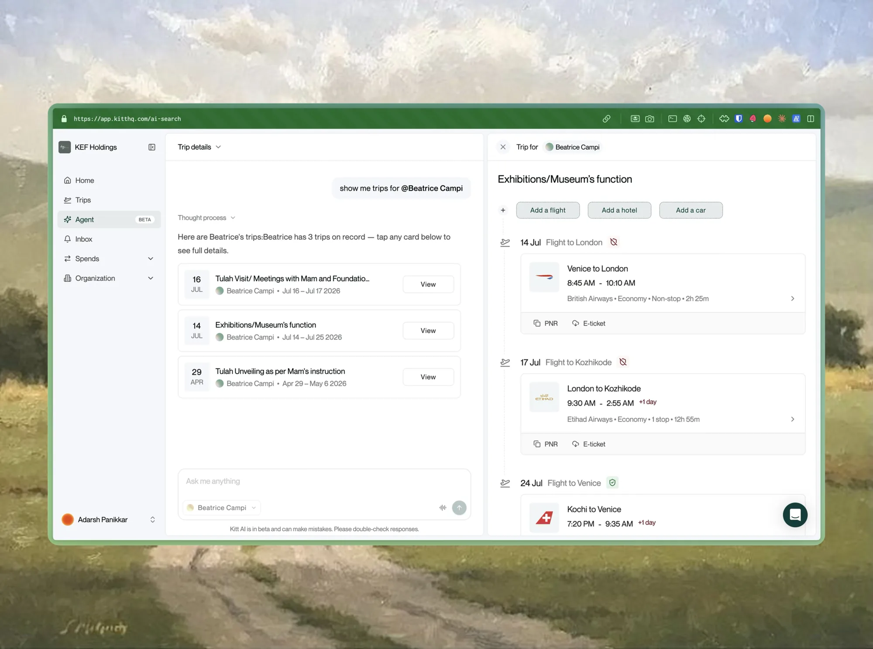This screenshot has width=873, height=649.
Task: Open the blue font-identifier extension
Action: (796, 119)
